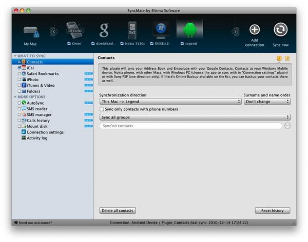
Task: Enable Sync only contacts with phone numbers
Action: click(x=102, y=109)
